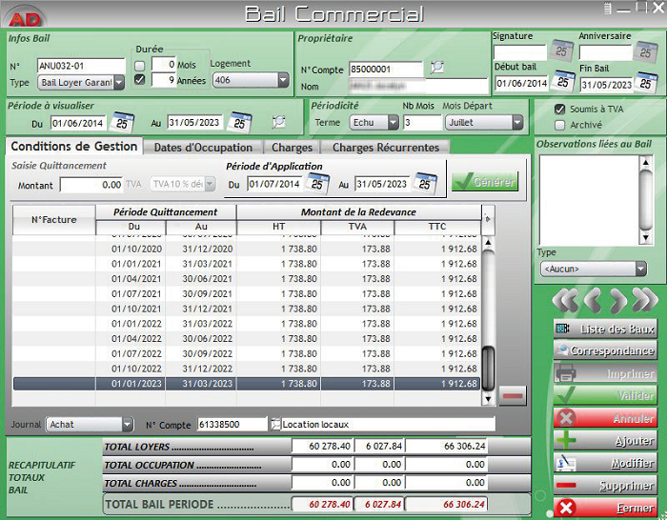Click the search icon beside N°Compte owner field

[436, 68]
